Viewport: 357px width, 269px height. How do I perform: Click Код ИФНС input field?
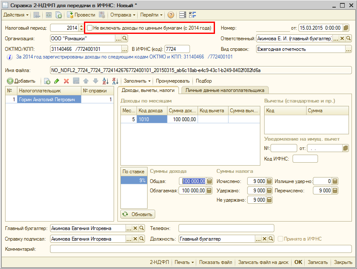[305, 159]
